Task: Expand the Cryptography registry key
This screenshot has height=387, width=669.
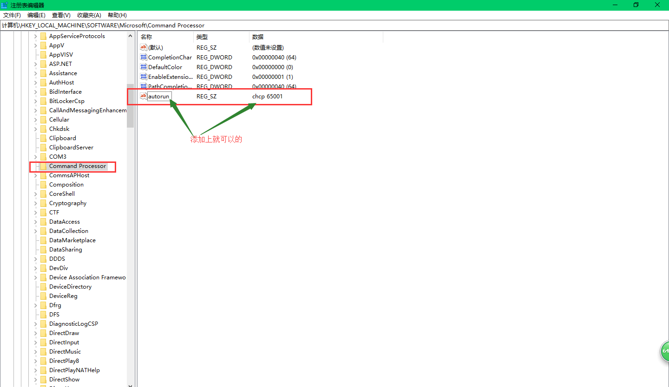Action: coord(35,203)
